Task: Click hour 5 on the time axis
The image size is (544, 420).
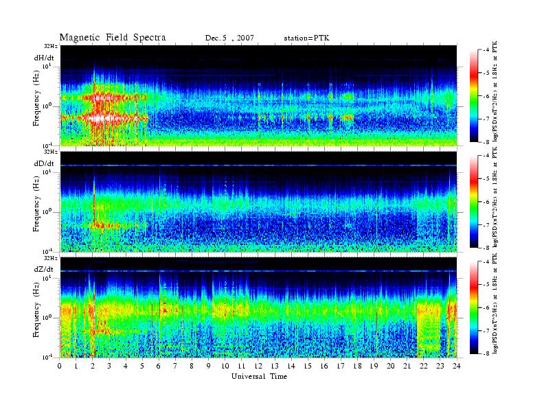Action: coord(142,366)
